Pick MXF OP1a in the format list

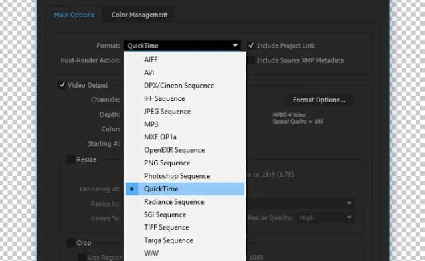point(185,137)
